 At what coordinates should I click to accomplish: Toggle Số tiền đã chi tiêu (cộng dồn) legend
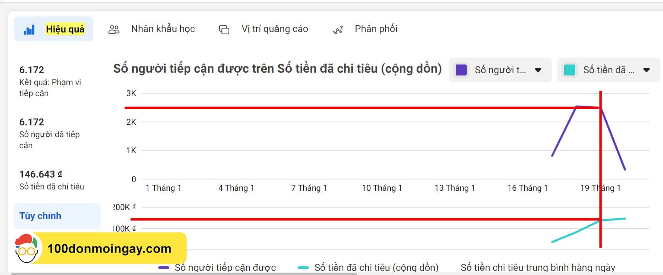pyautogui.click(x=368, y=268)
